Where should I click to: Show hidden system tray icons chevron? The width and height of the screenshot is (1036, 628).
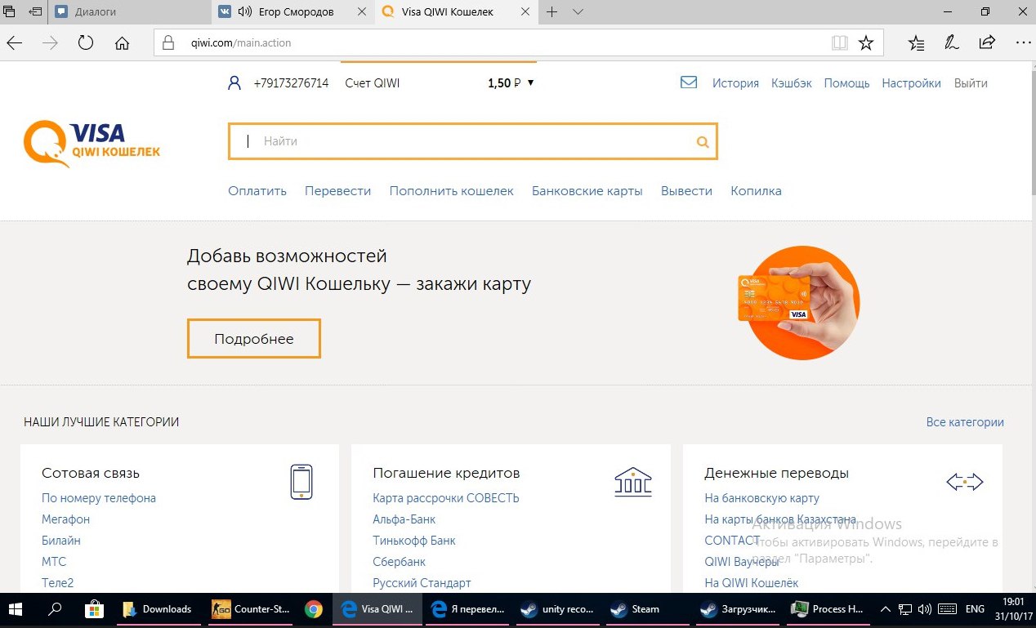885,609
